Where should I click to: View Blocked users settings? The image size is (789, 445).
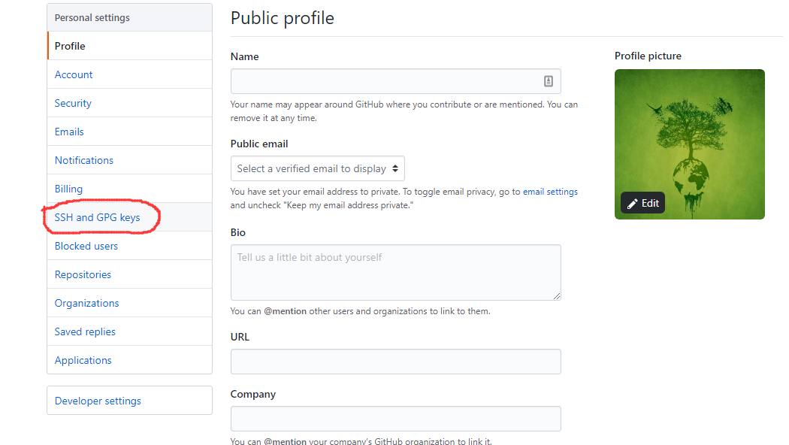coord(86,246)
